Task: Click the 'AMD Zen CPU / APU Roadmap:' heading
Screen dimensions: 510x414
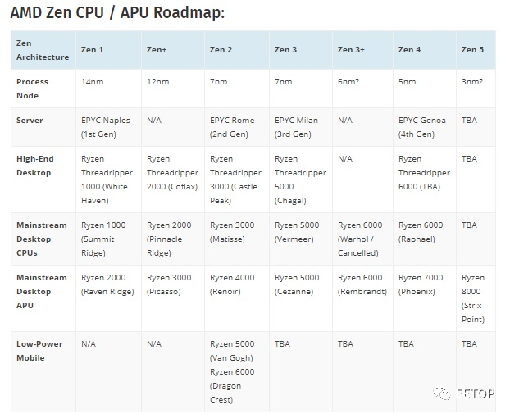Action: point(117,13)
